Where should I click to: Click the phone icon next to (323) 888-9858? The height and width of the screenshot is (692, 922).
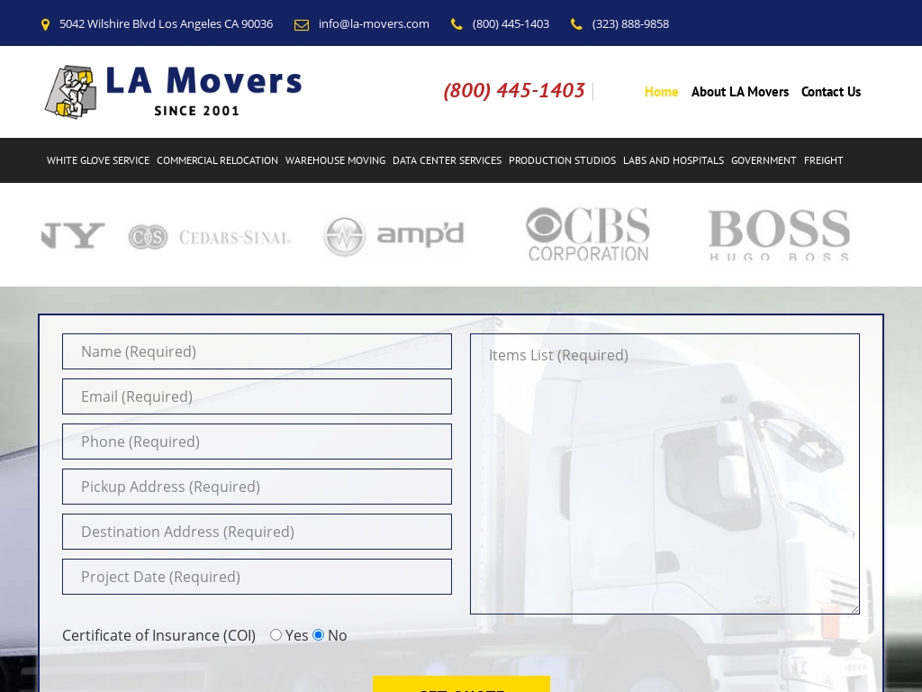pos(577,24)
